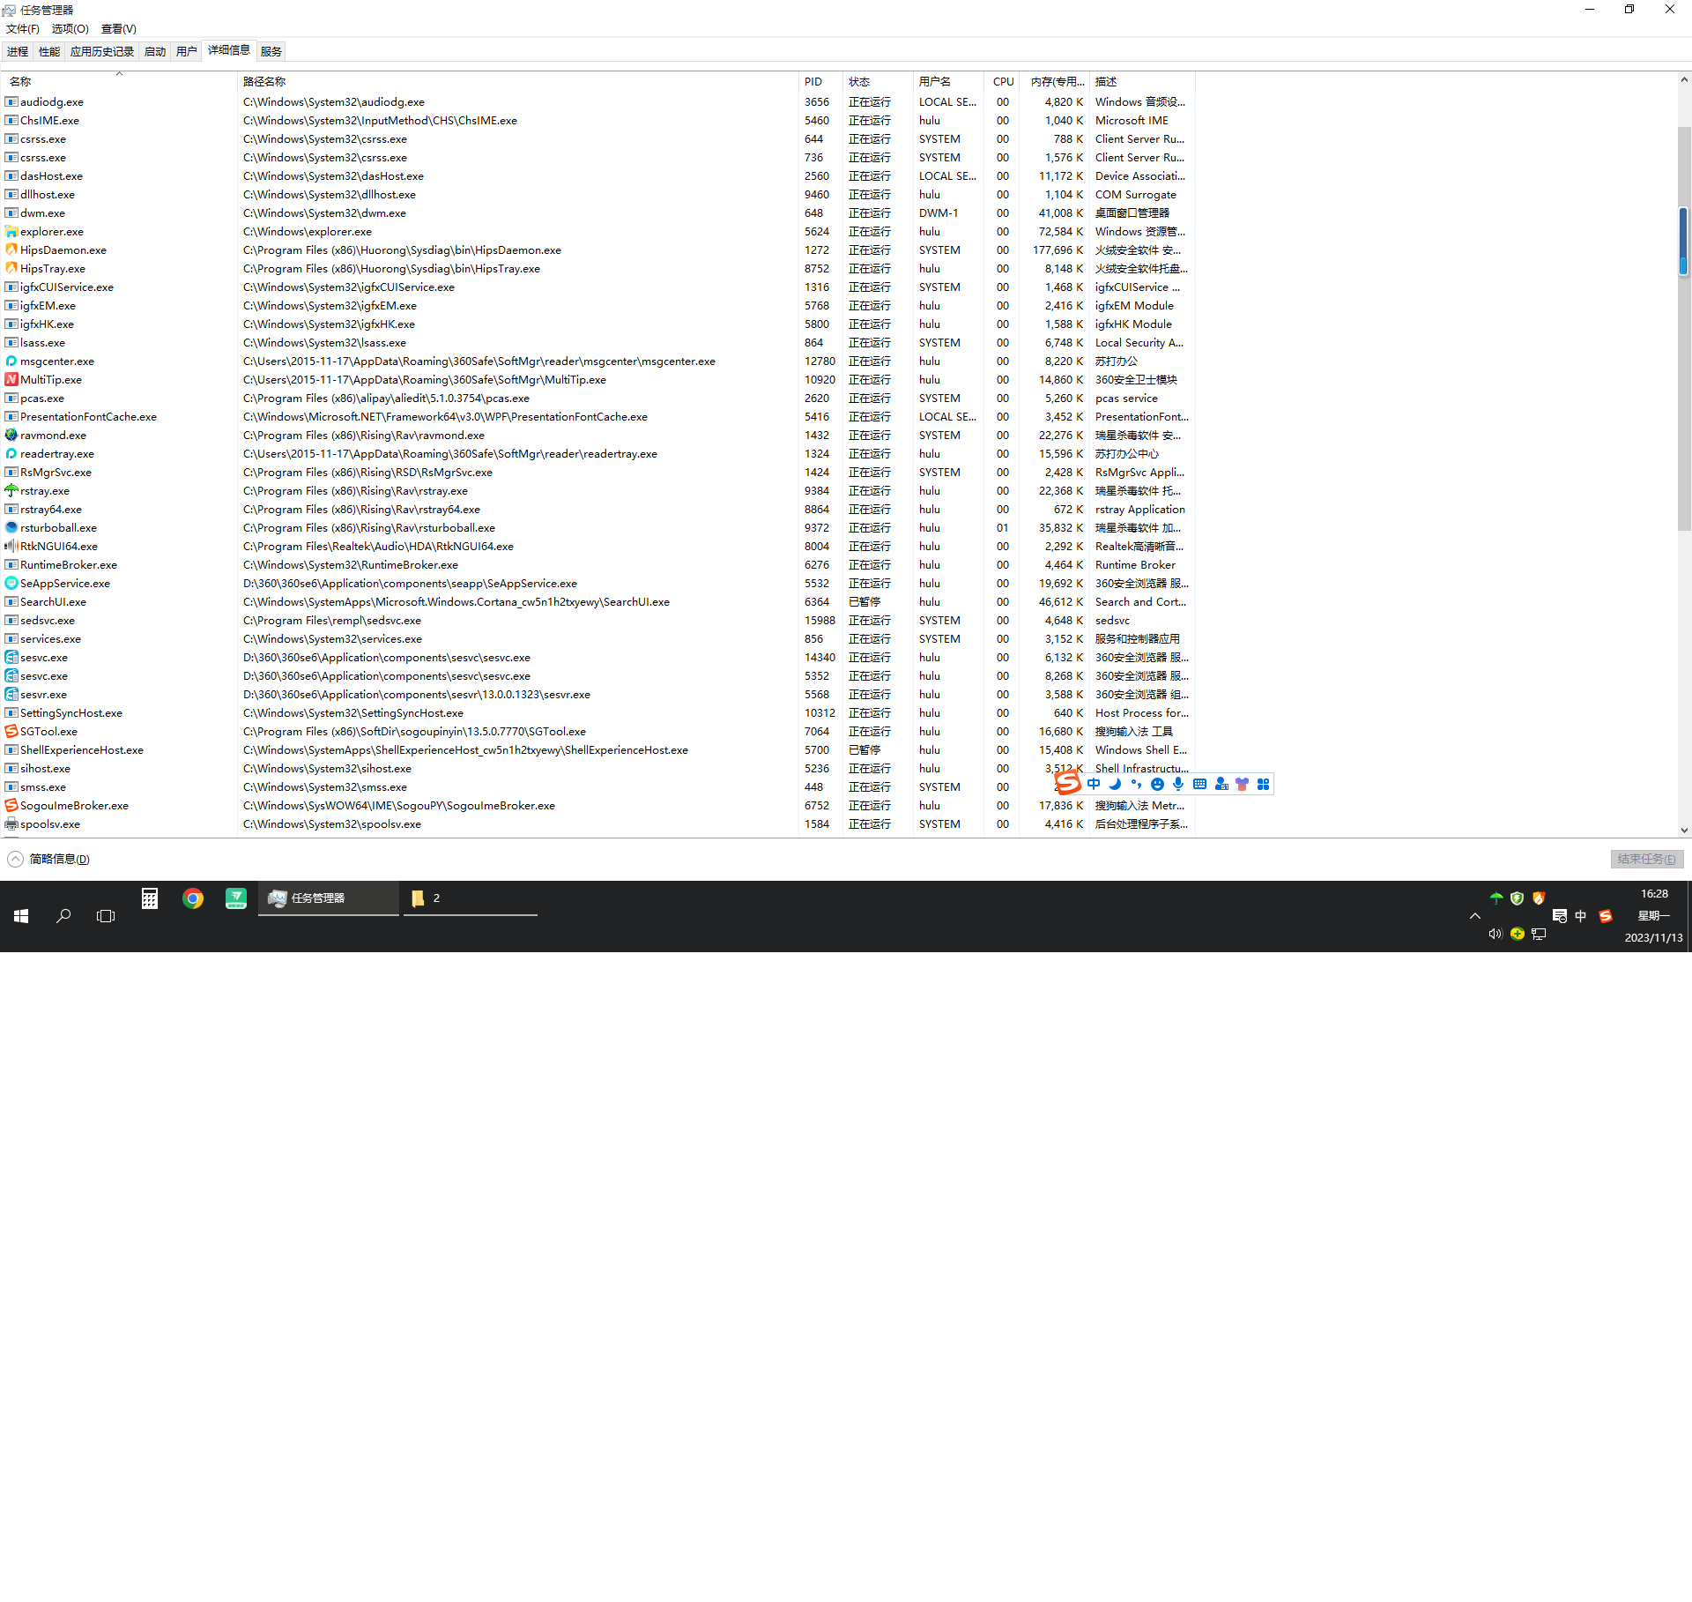The height and width of the screenshot is (1602, 1692).
Task: Click the yellow-green 360 plus tray icon
Action: click(x=1518, y=934)
